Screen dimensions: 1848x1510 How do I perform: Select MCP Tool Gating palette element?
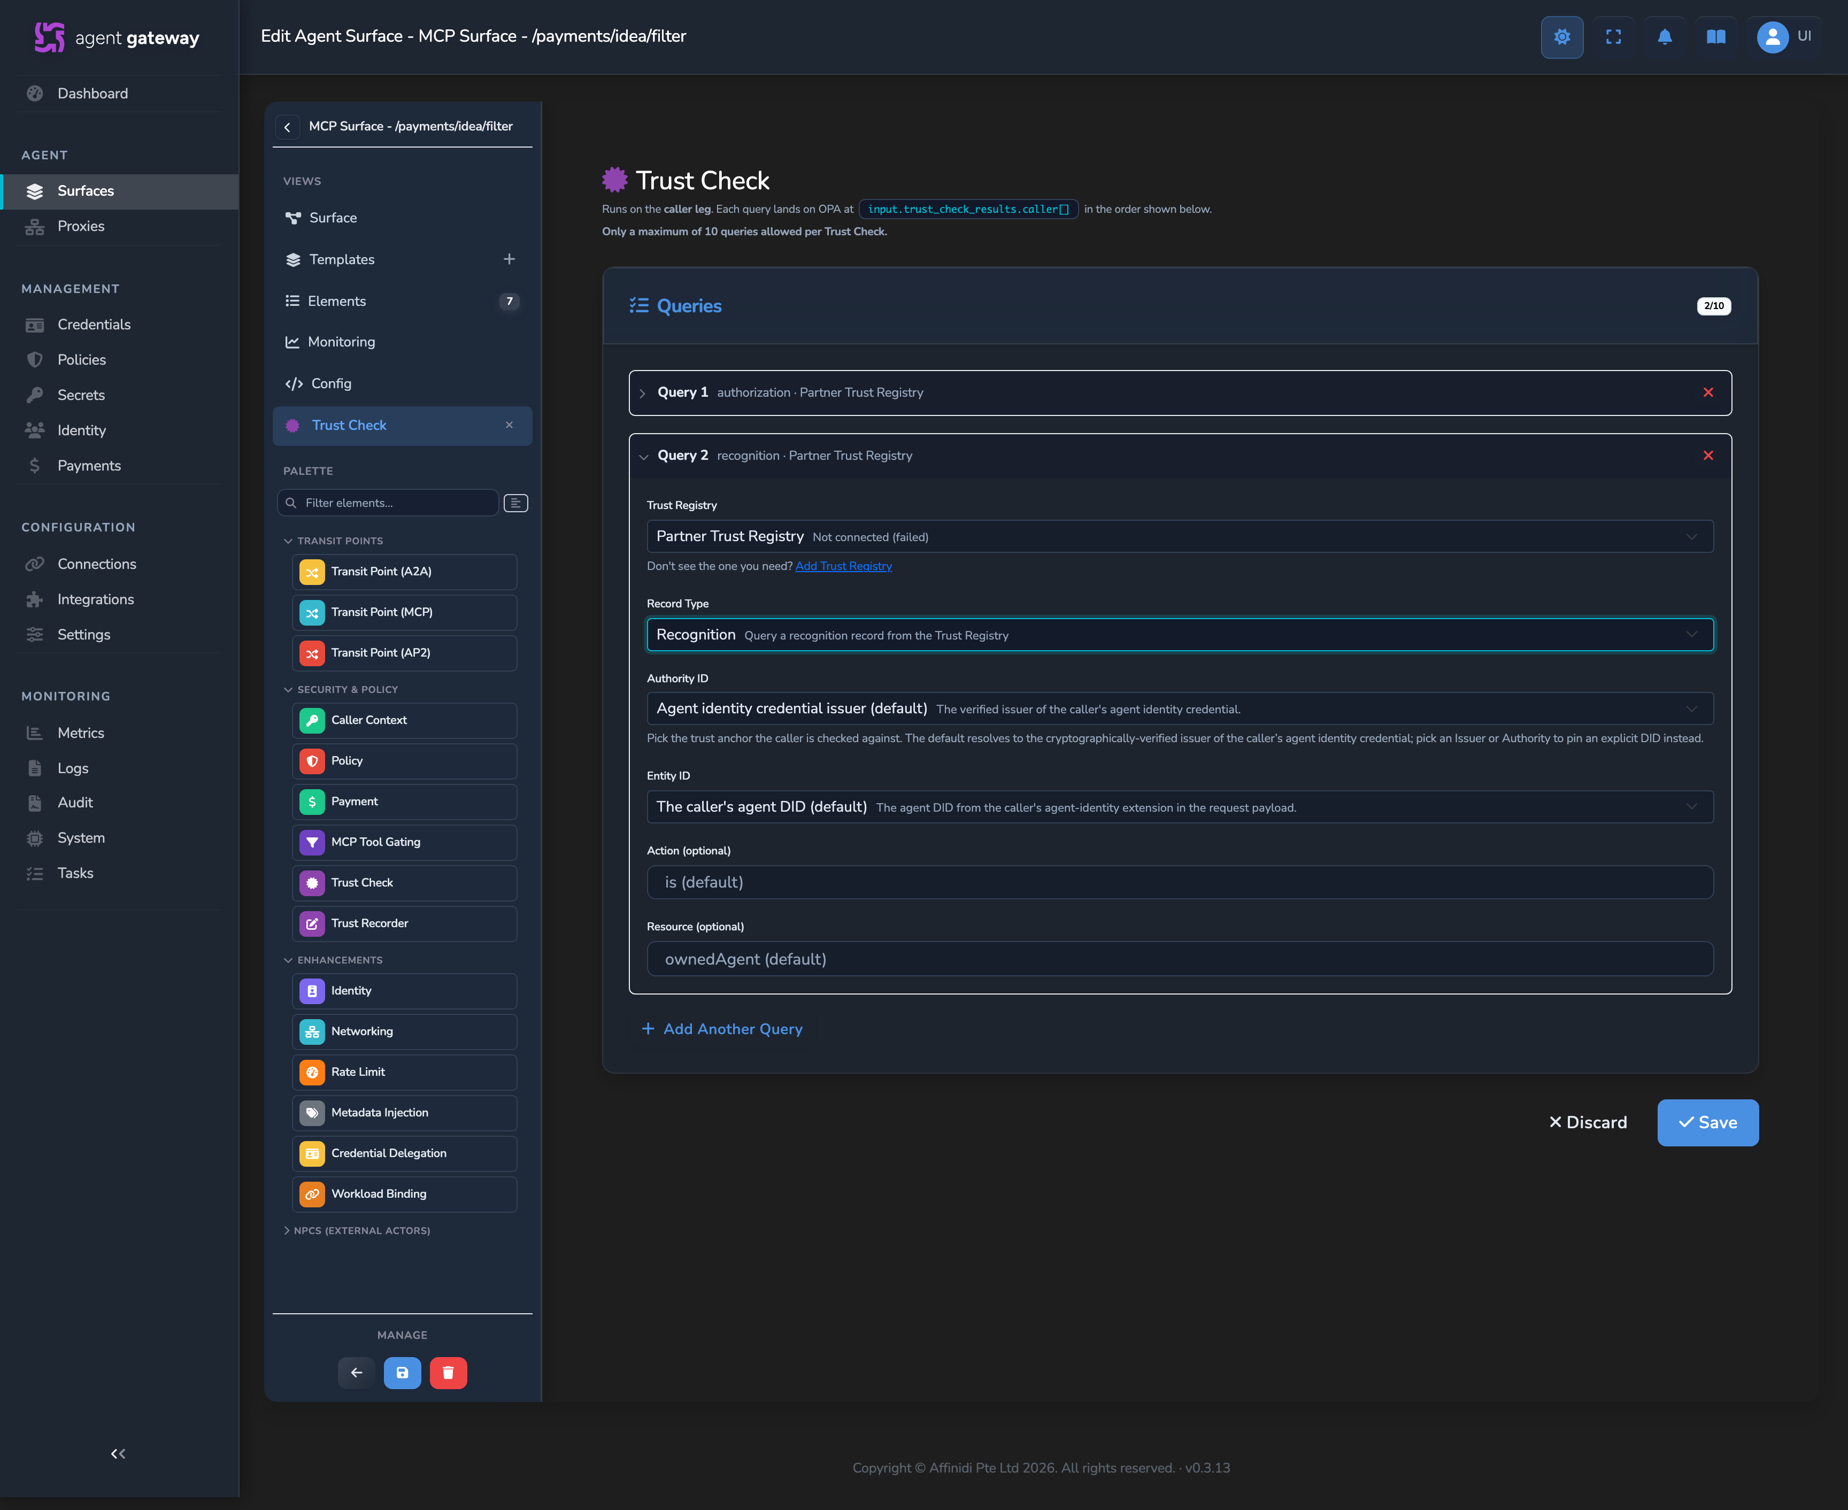404,842
